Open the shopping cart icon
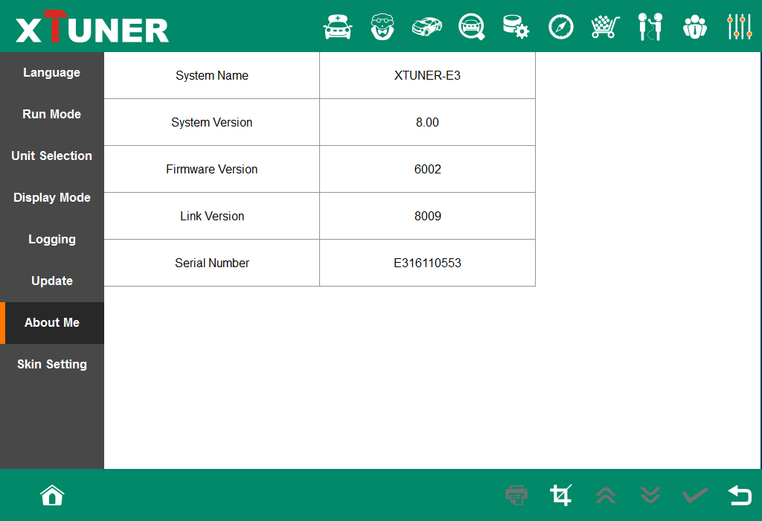The height and width of the screenshot is (521, 762). [606, 27]
